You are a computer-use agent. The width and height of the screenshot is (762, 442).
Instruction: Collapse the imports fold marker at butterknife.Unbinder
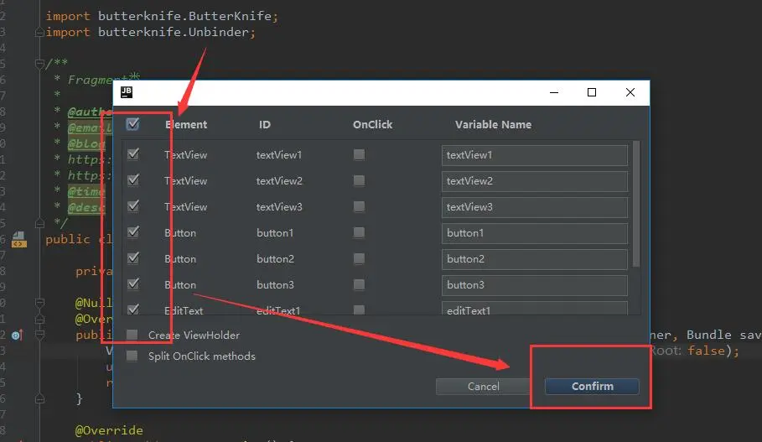40,32
